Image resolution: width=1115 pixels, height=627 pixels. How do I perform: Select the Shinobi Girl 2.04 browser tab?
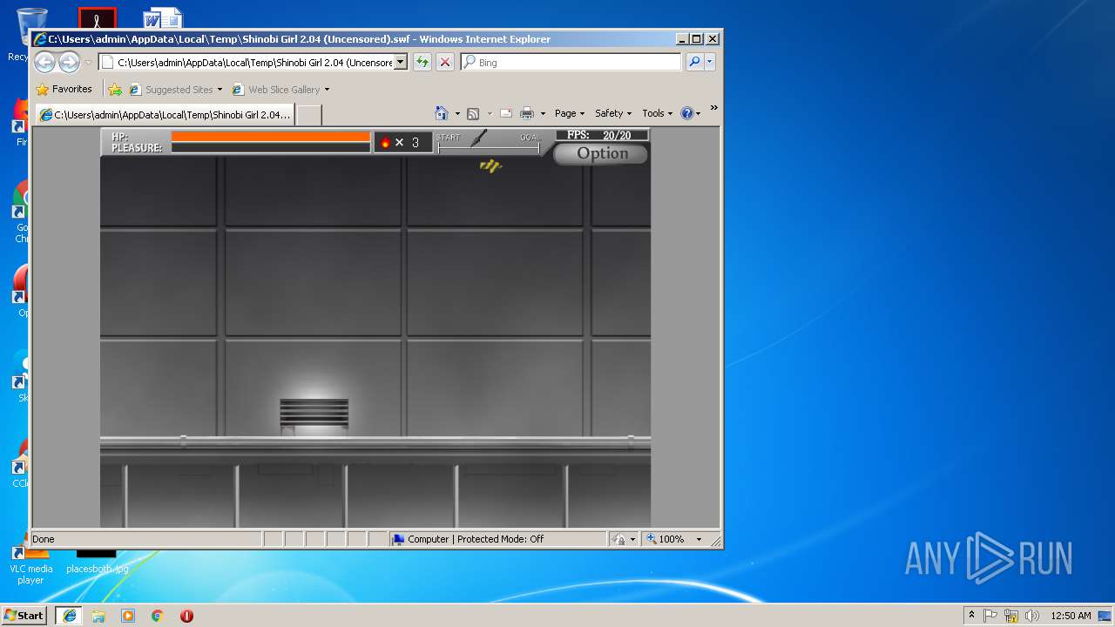point(166,114)
